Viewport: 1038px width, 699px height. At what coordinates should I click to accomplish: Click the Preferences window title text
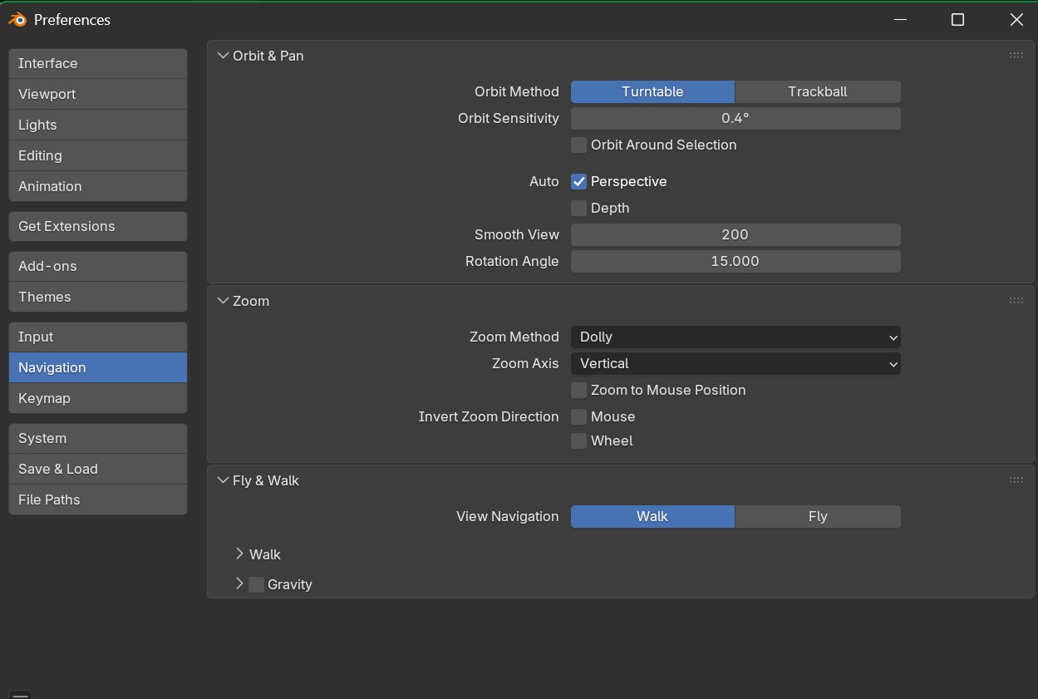[72, 20]
